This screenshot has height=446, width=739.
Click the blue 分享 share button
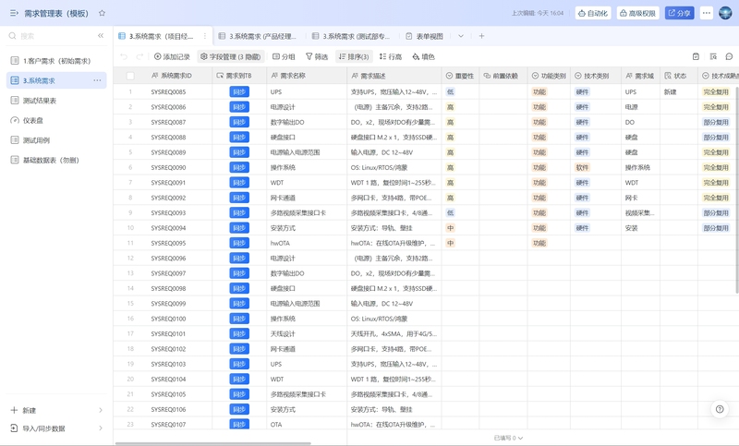(679, 13)
